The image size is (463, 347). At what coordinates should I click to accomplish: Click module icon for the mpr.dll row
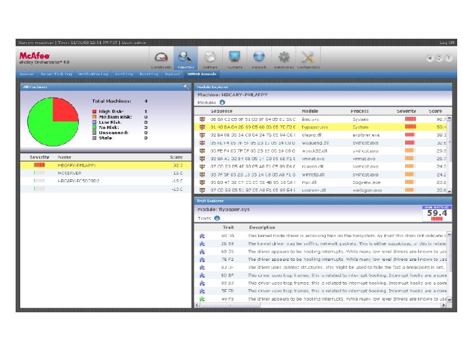tap(202, 182)
